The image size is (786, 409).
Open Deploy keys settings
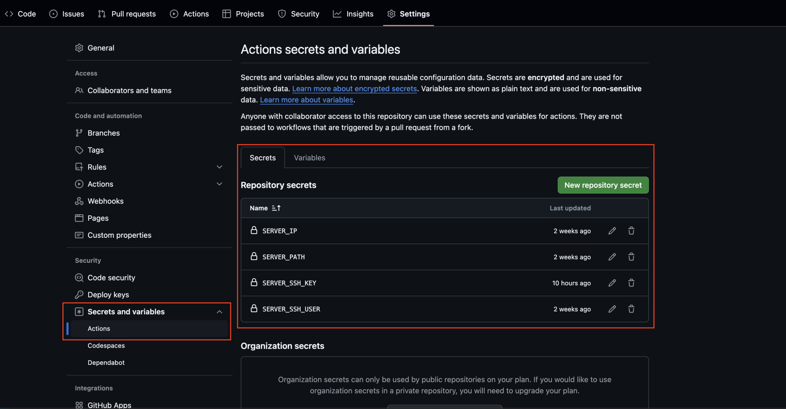(108, 295)
